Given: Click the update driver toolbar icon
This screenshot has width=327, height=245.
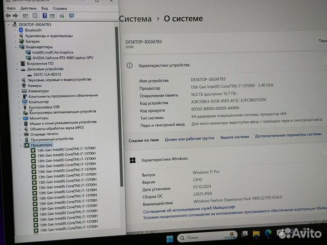Looking at the screenshot, I should (62, 16).
